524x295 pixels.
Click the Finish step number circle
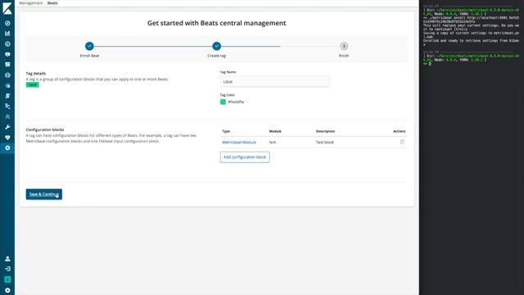click(344, 46)
